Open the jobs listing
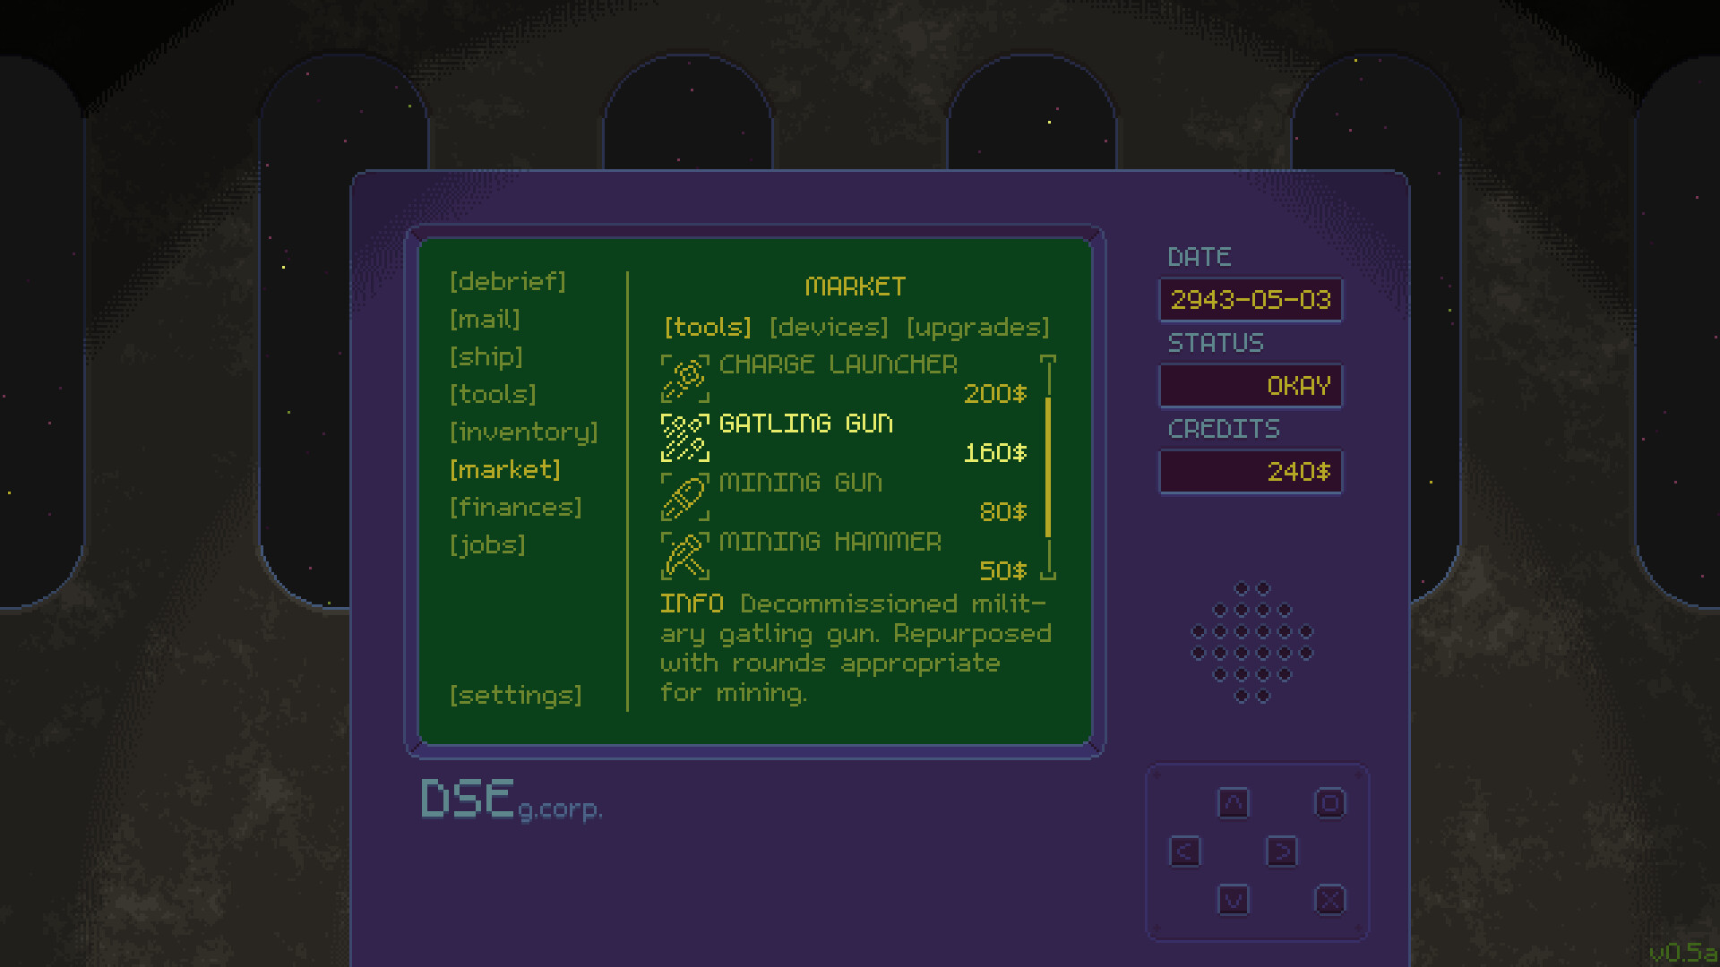This screenshot has height=967, width=1720. click(x=487, y=545)
